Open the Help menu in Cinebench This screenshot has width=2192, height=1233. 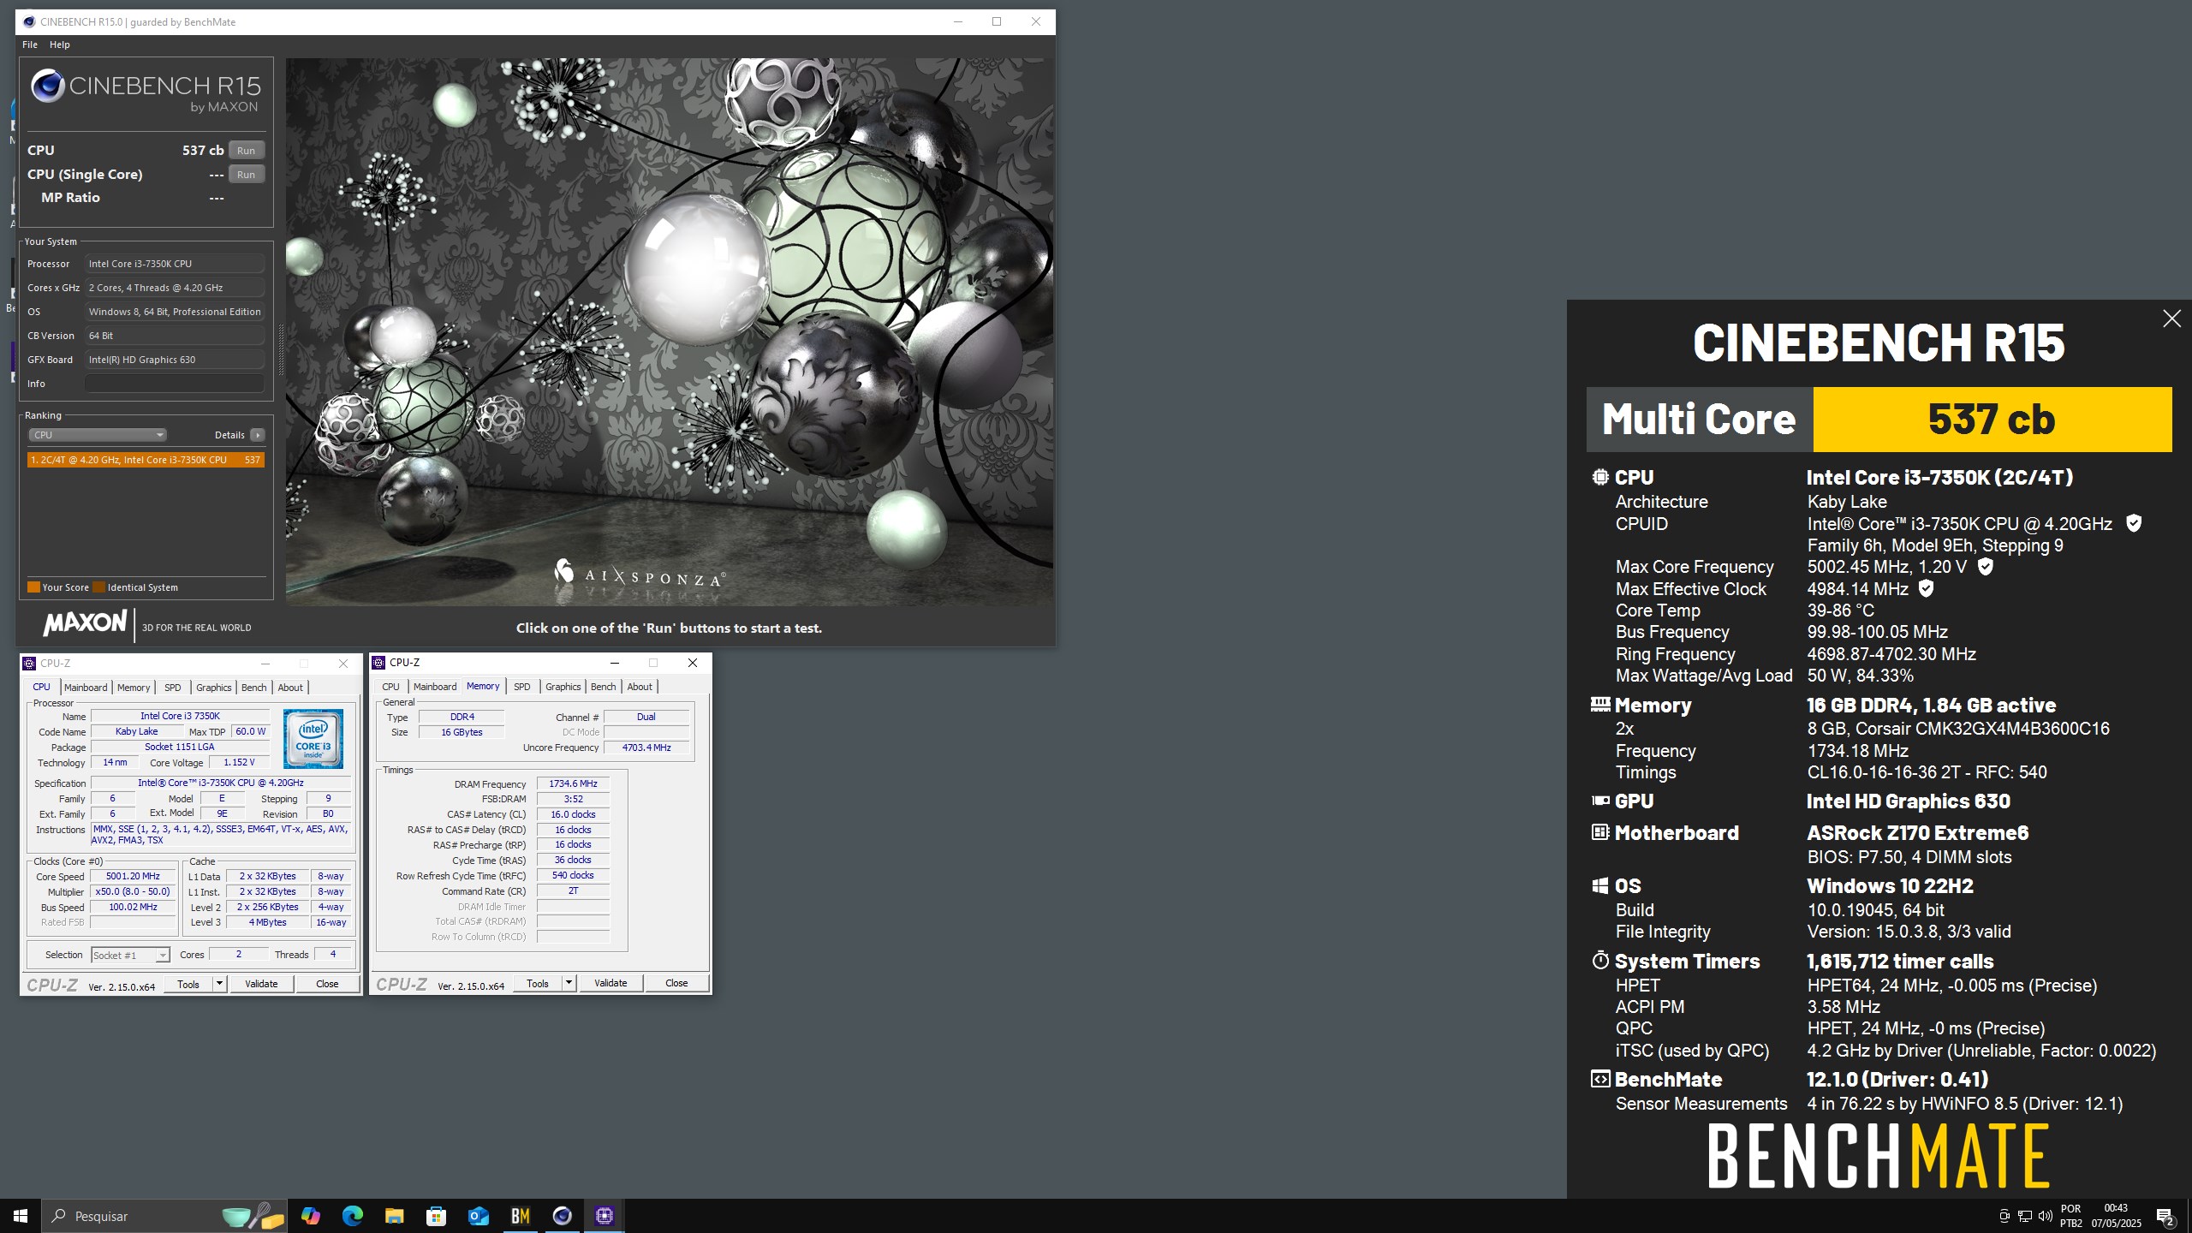pos(60,45)
